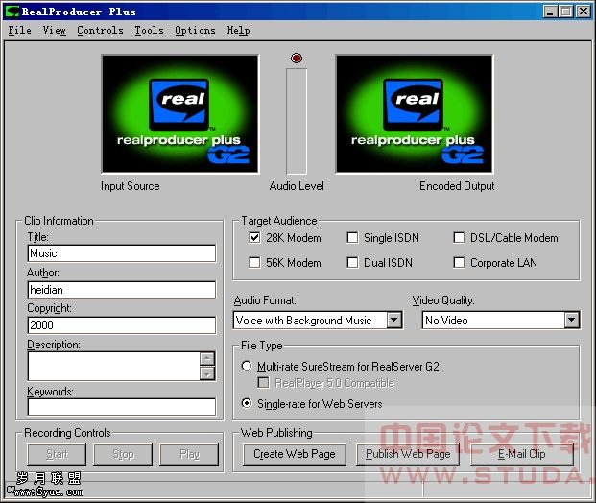Click the Play button
The height and width of the screenshot is (503, 596).
click(x=189, y=454)
